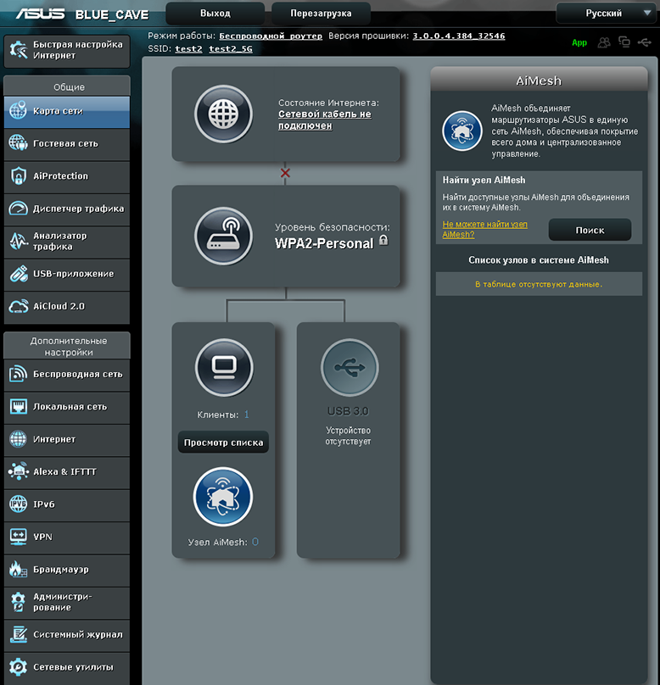Click firmware version 3.0.0.4.384_32546 link
The height and width of the screenshot is (685, 660).
pyautogui.click(x=459, y=36)
